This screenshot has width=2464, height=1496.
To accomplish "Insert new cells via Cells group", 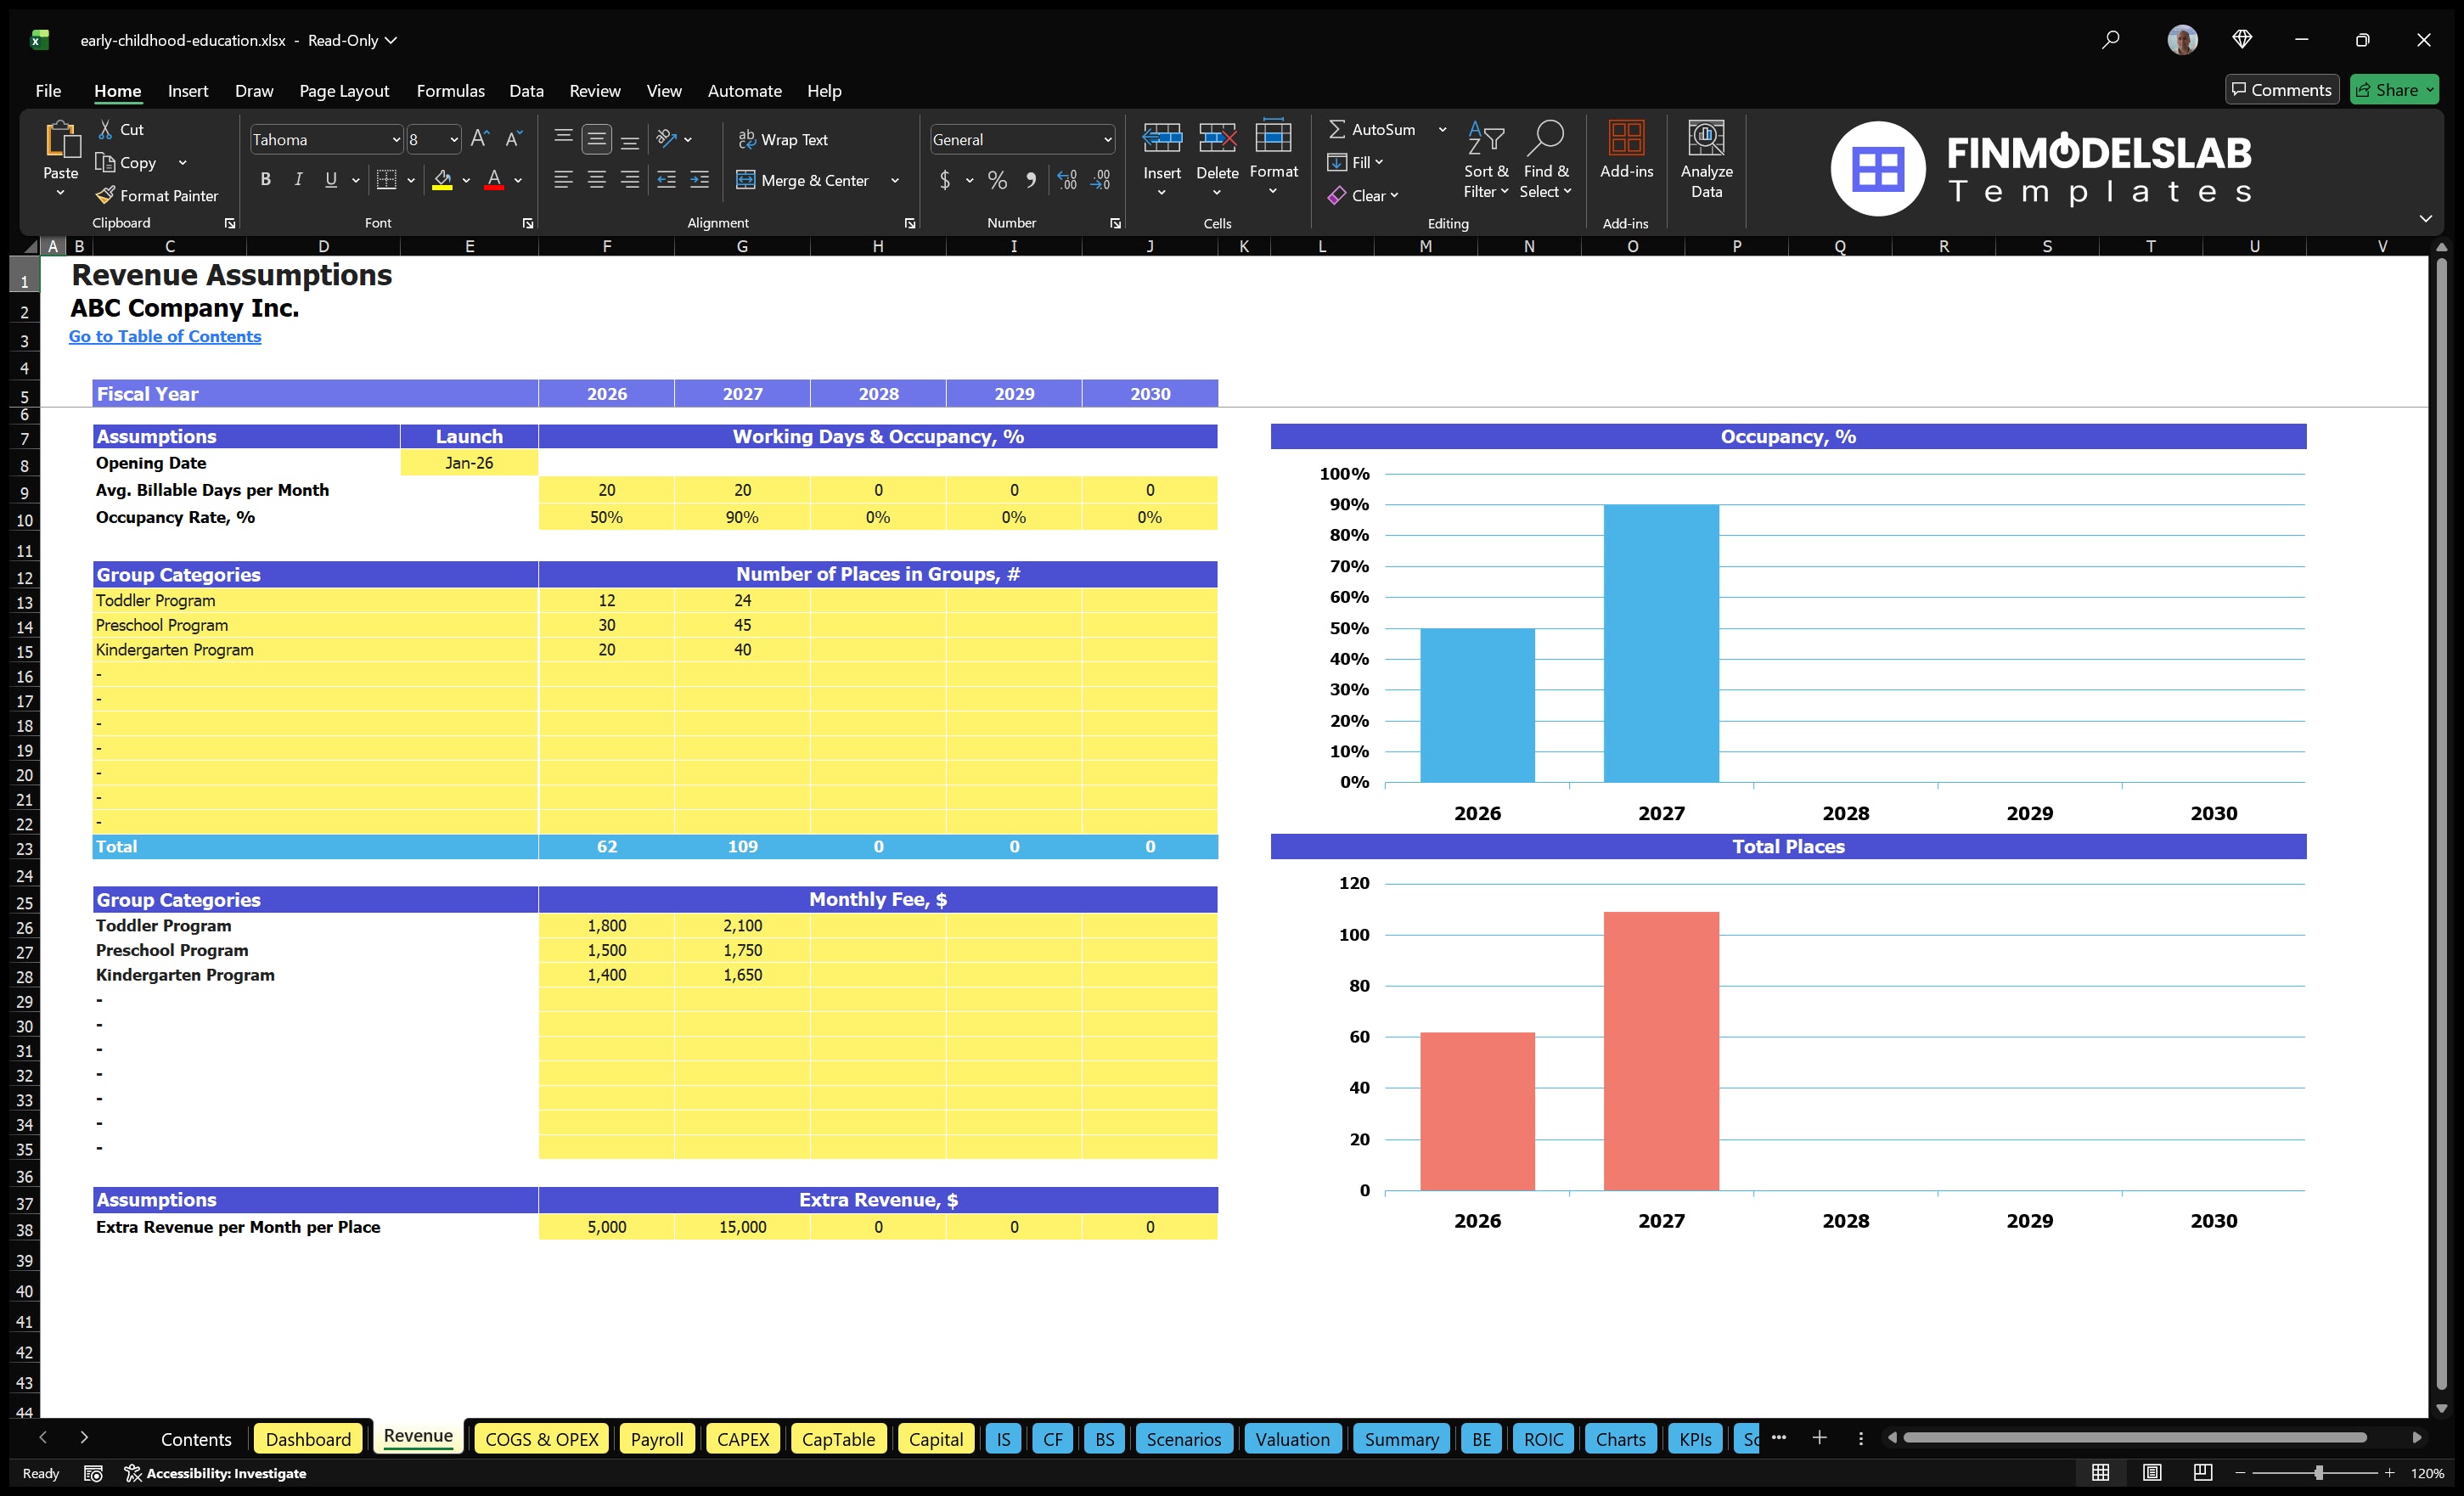I will (x=1161, y=160).
